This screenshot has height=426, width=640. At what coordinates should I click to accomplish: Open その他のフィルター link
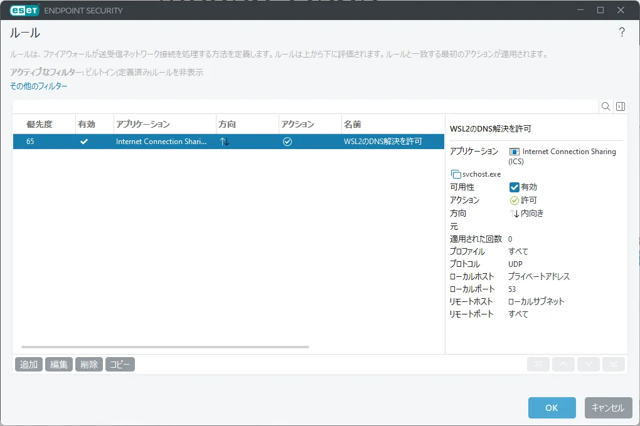pos(39,86)
